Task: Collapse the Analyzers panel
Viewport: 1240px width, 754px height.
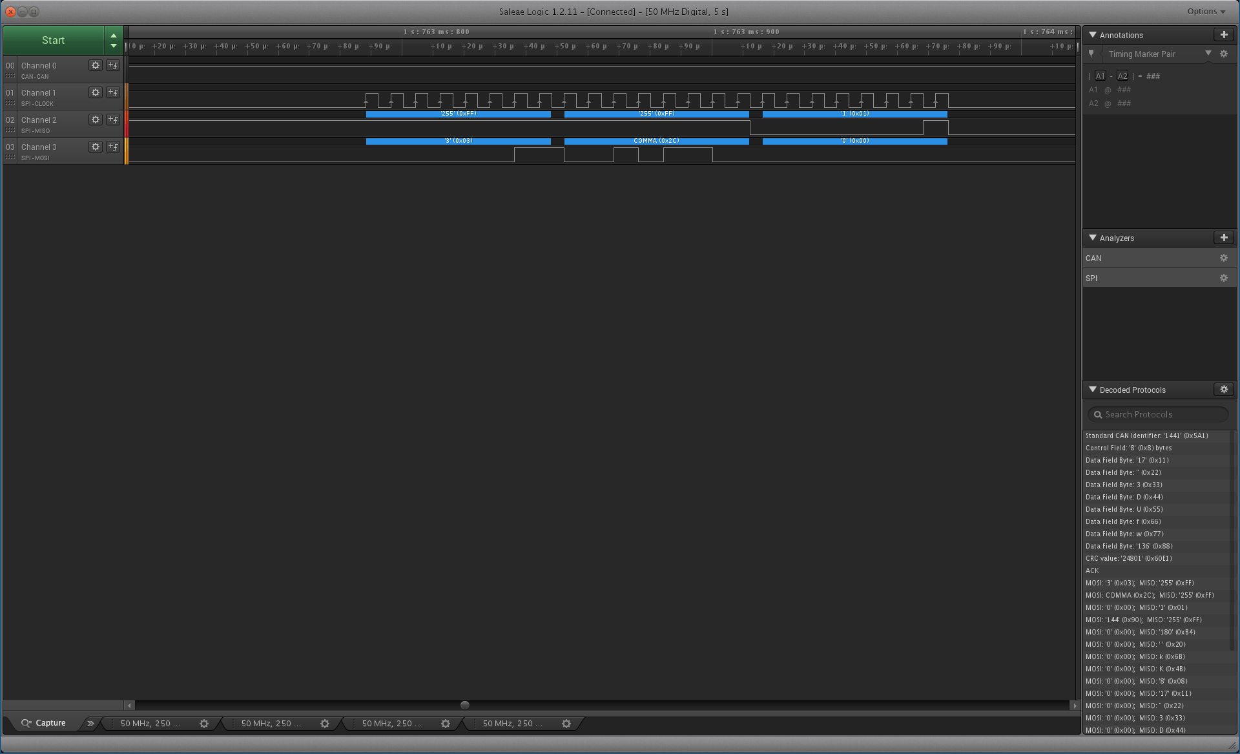Action: 1093,238
